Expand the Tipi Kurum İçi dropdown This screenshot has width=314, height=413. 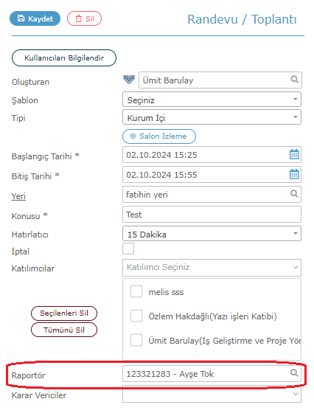pyautogui.click(x=212, y=117)
